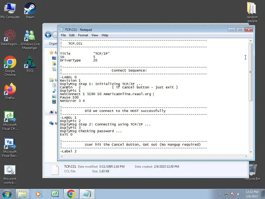
Task: Click the 'NetError 3 4' line
Action: click(x=72, y=101)
